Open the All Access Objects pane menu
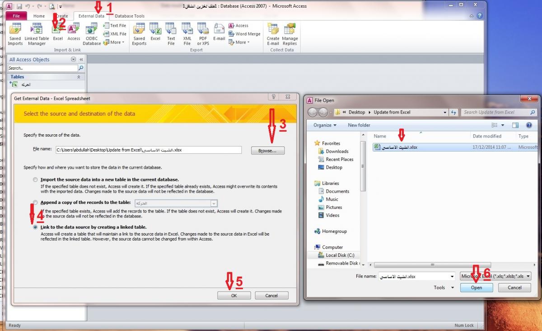The width and height of the screenshot is (542, 331). click(74, 59)
